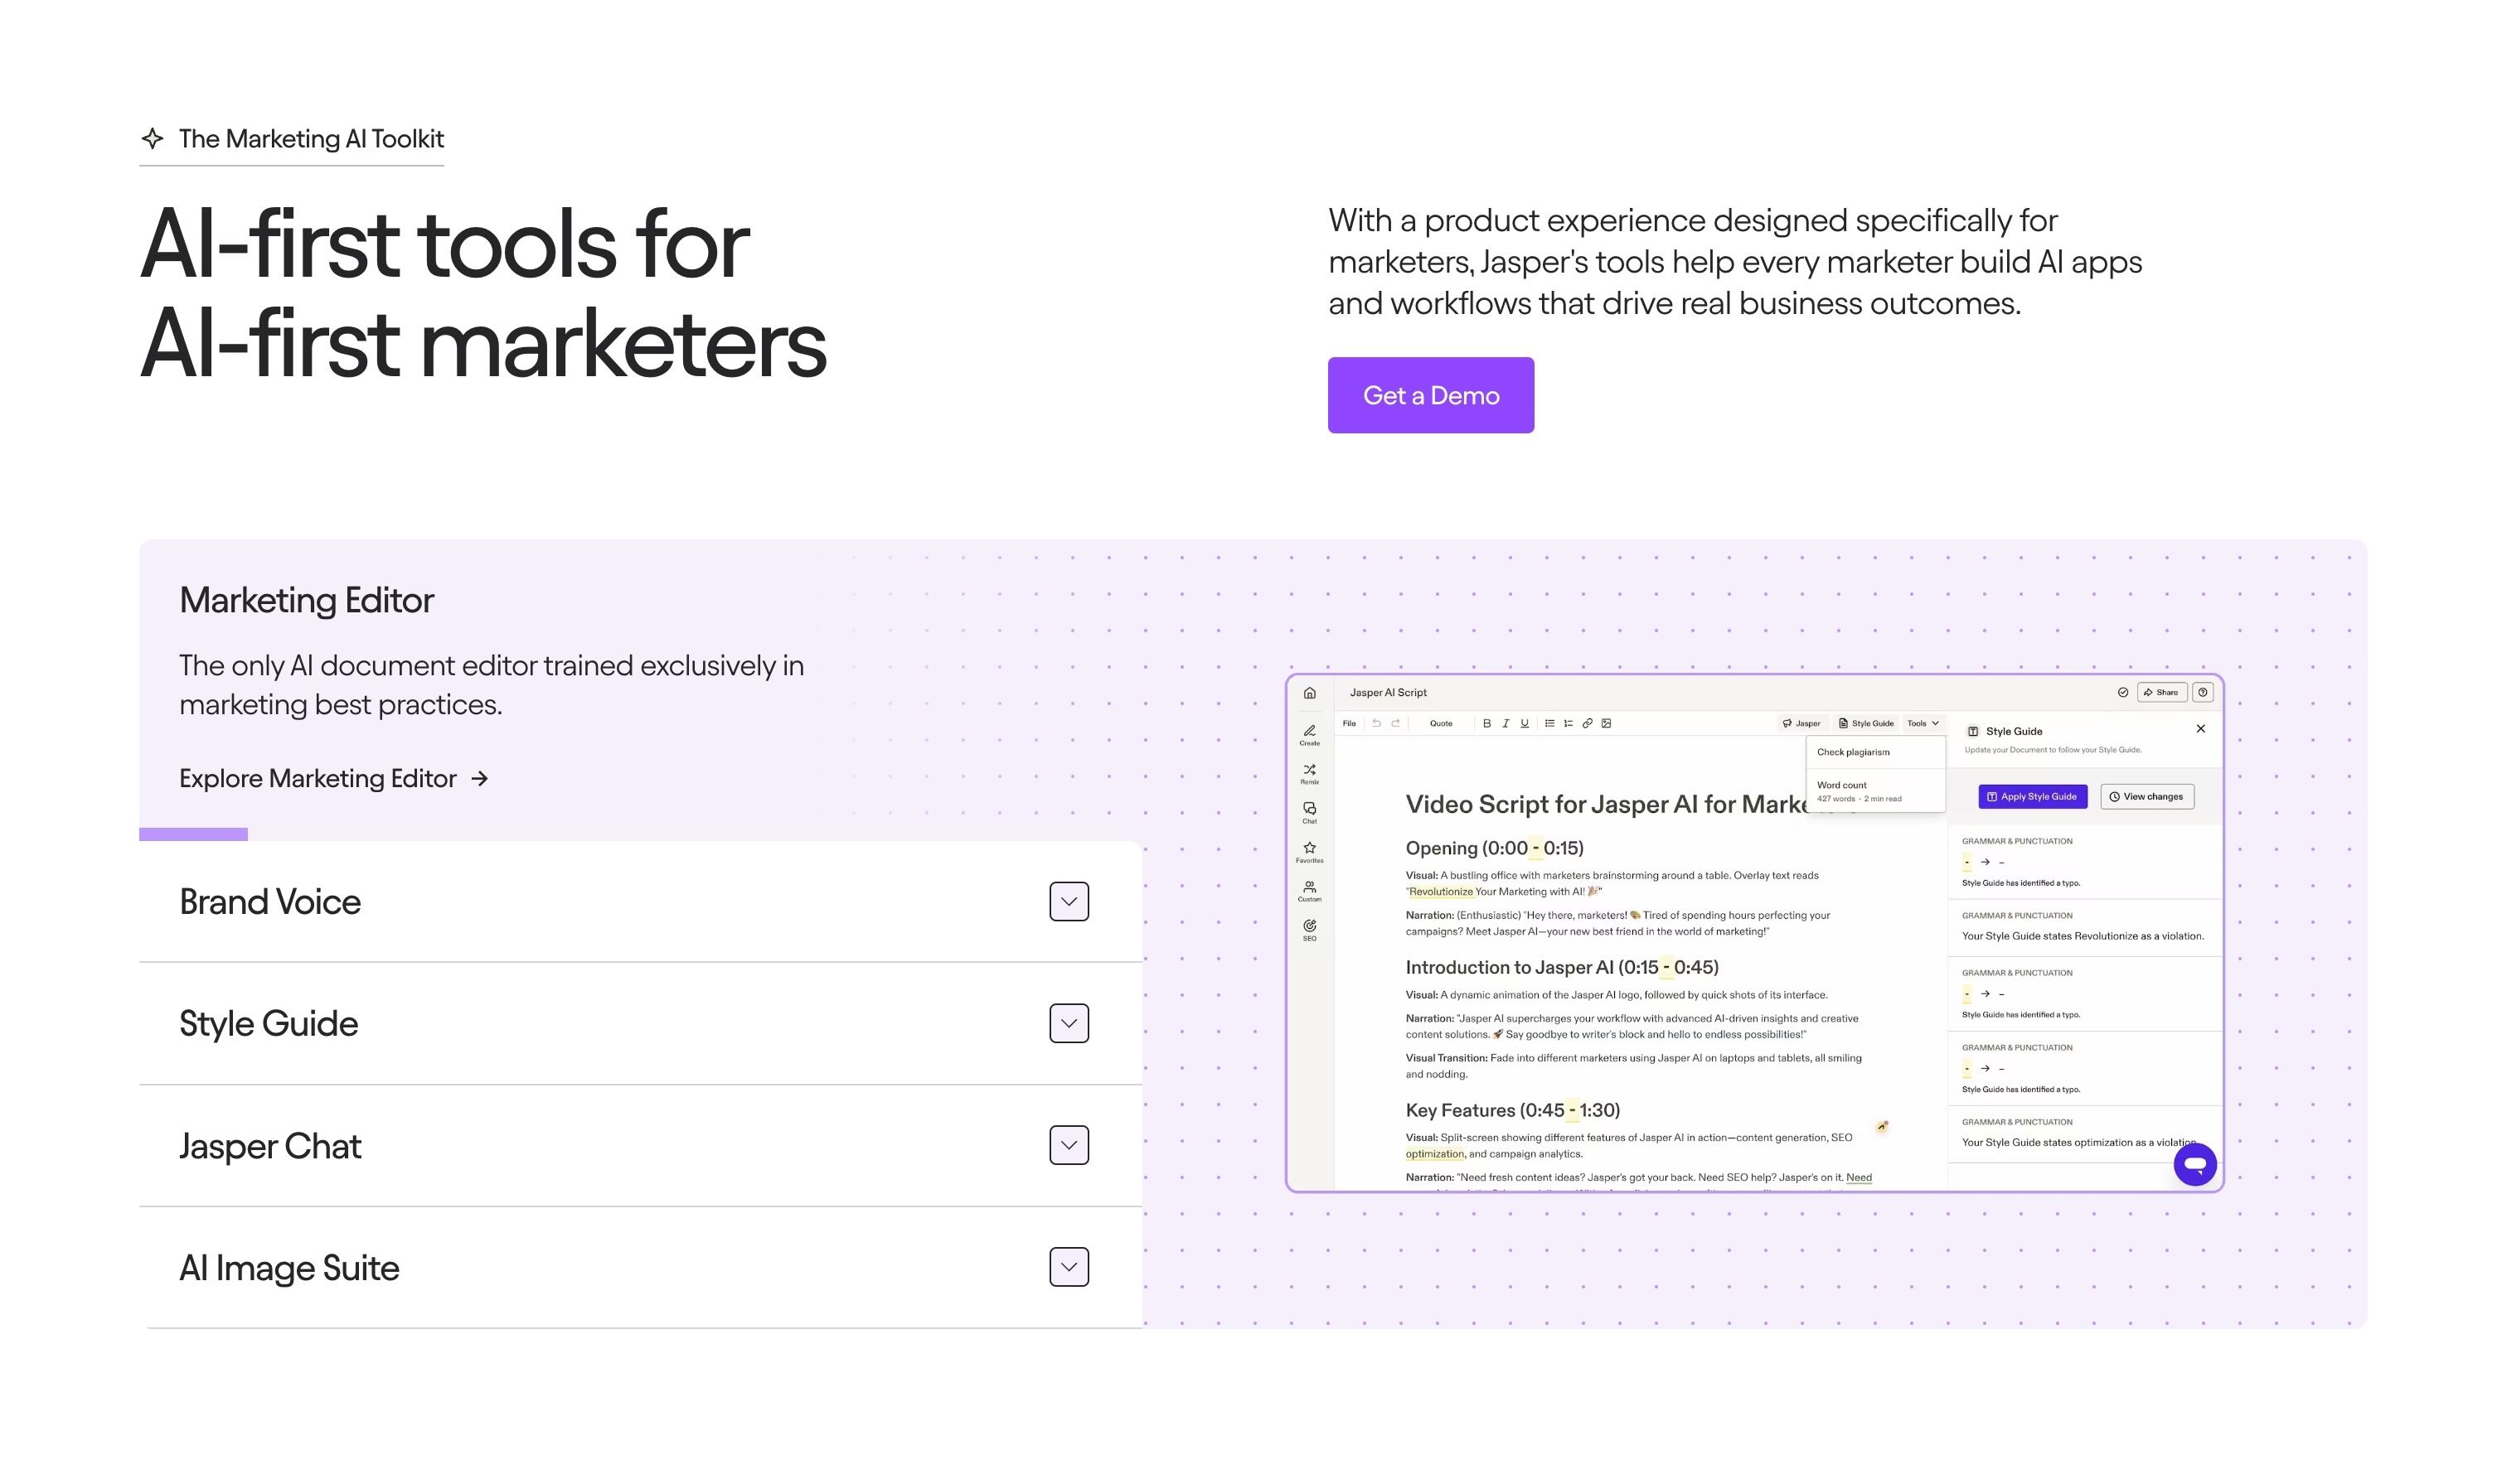Click the AI Image Suite heading text
The image size is (2507, 1484).
tap(289, 1268)
